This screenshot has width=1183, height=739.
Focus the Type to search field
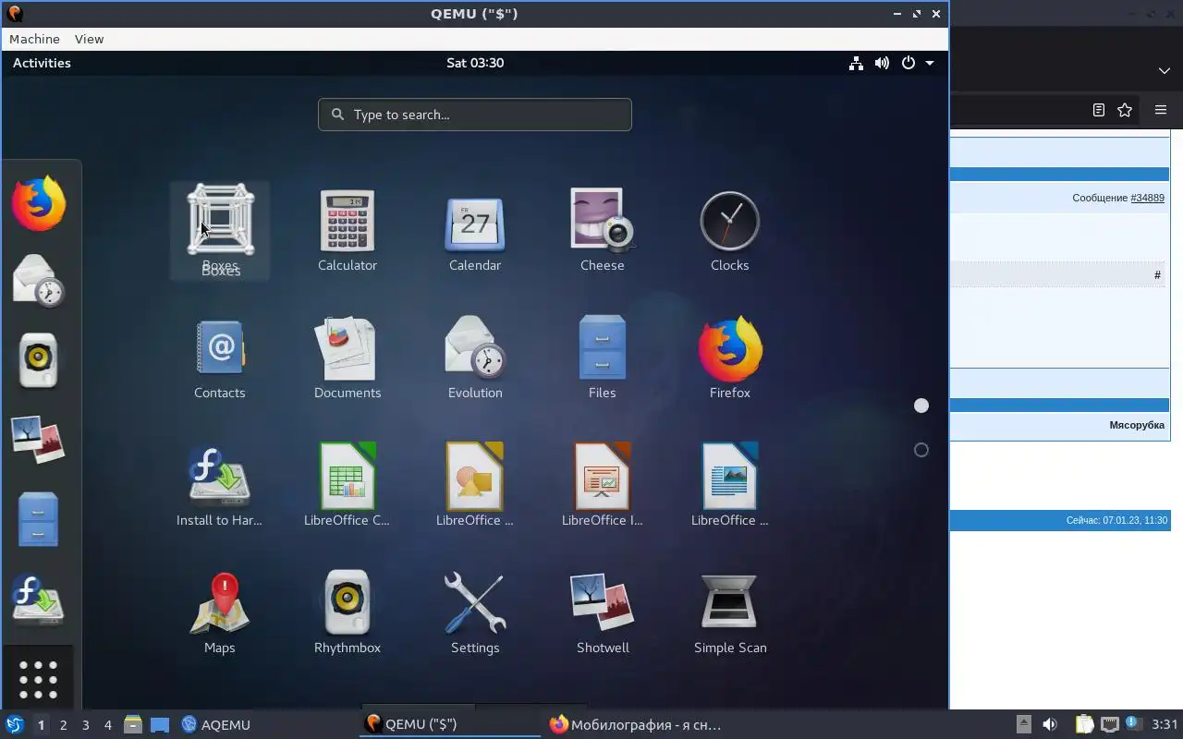(x=475, y=115)
